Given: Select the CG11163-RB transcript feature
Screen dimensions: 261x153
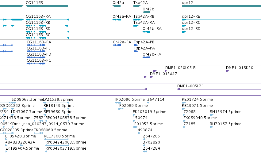Looking at the screenshot, I should tap(47, 26).
